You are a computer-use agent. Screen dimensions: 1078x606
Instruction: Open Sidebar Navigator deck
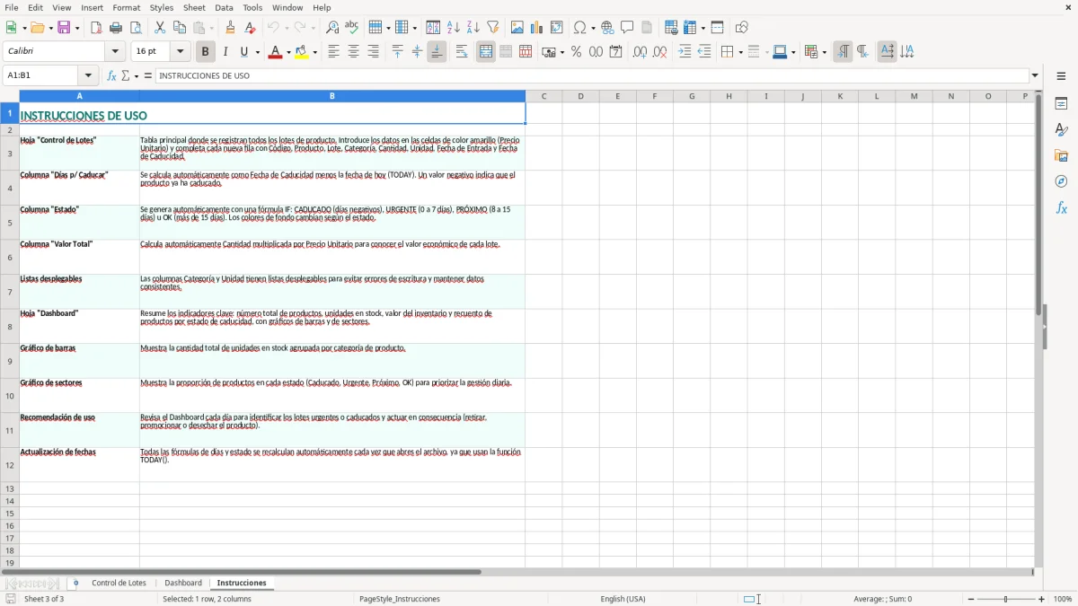coord(1061,182)
